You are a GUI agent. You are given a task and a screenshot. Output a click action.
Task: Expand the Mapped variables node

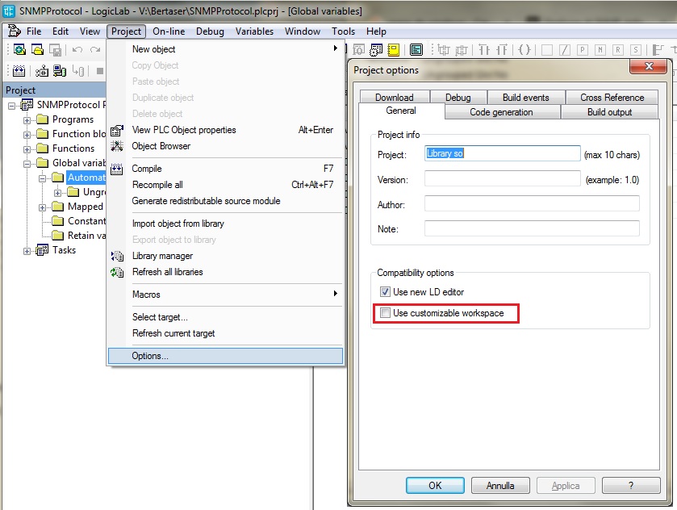(x=42, y=207)
